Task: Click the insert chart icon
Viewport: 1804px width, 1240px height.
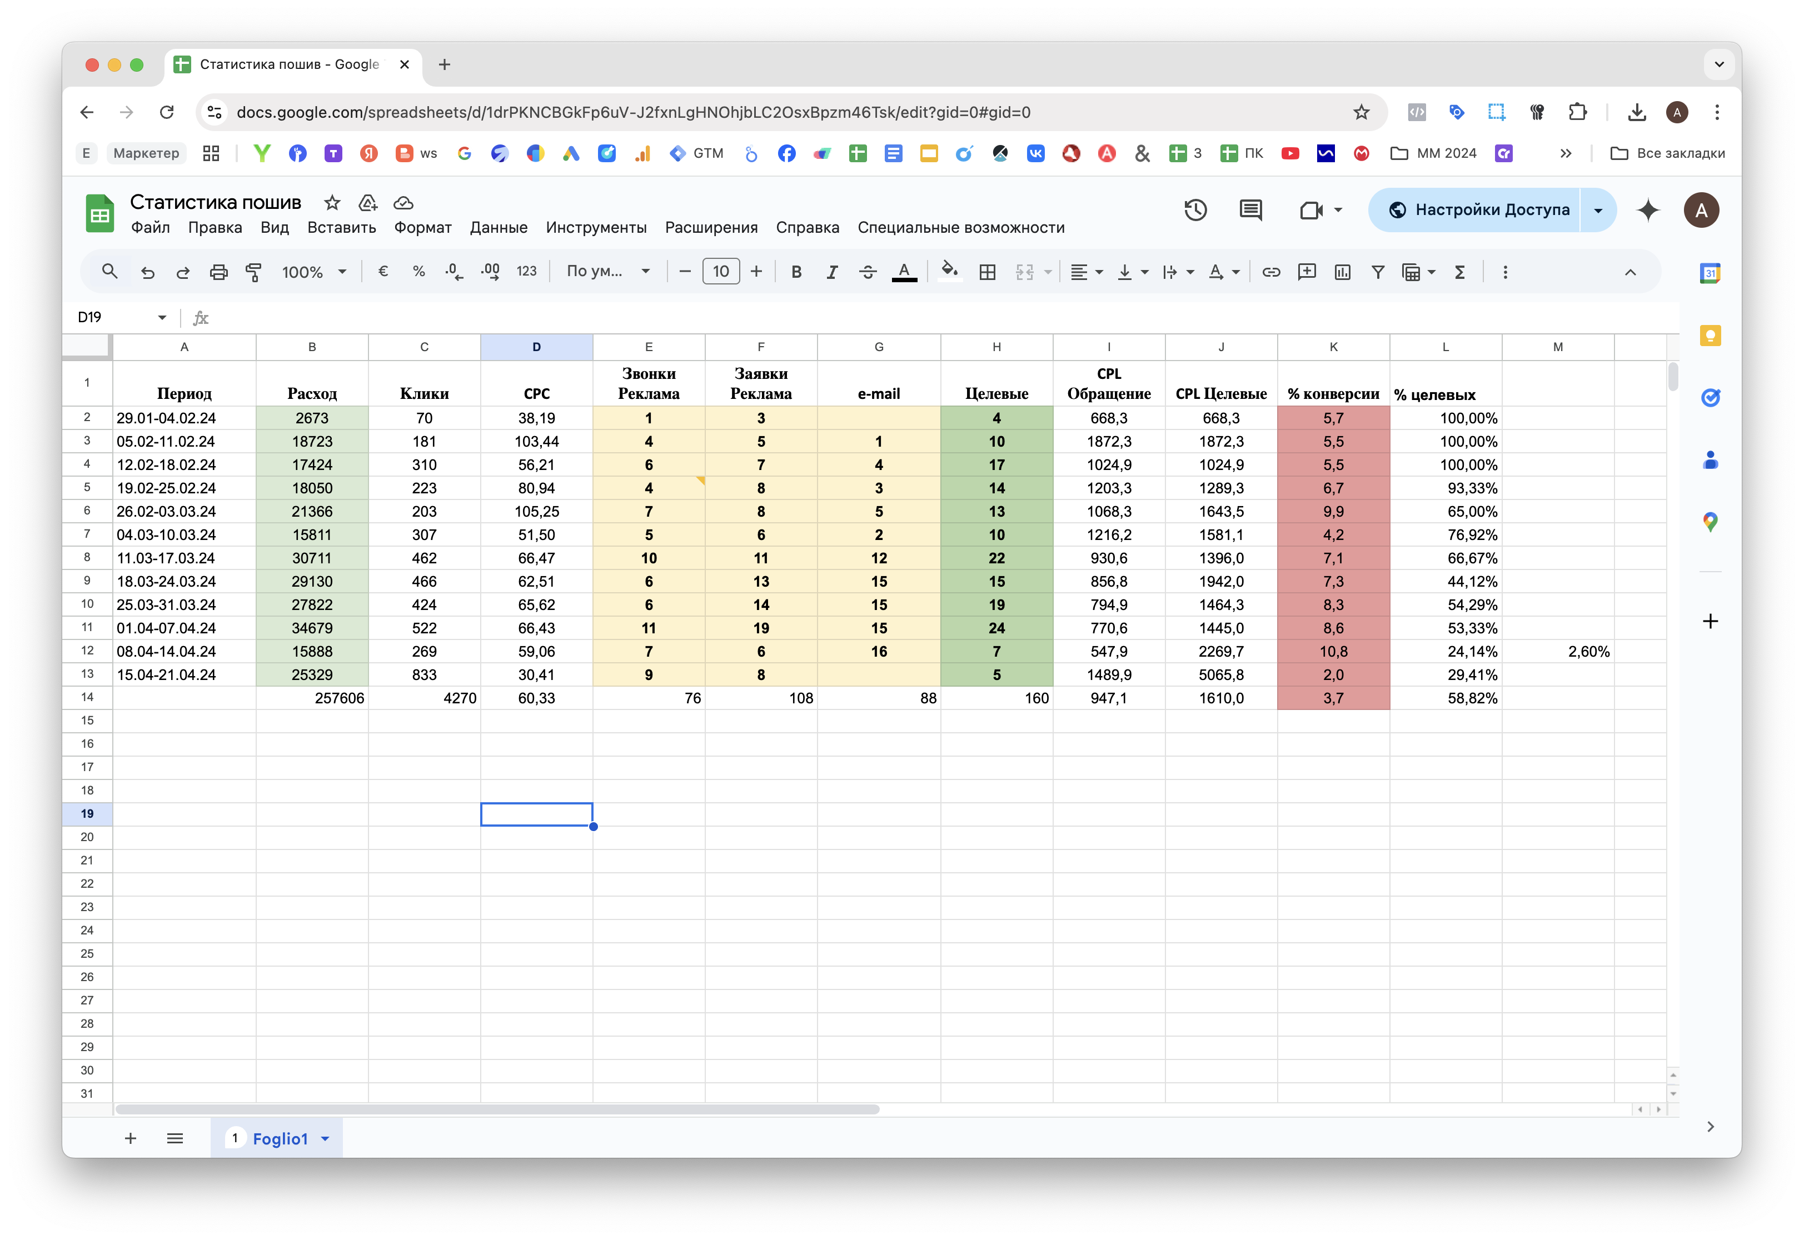Action: [x=1342, y=272]
